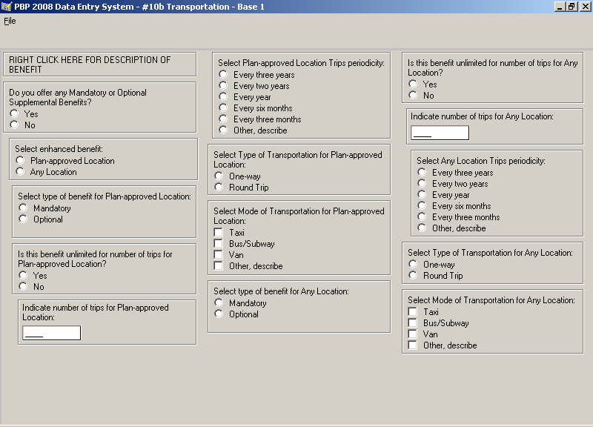Enable Bus/Subway for Plan-approved Location
This screenshot has width=593, height=427.
pyautogui.click(x=219, y=244)
